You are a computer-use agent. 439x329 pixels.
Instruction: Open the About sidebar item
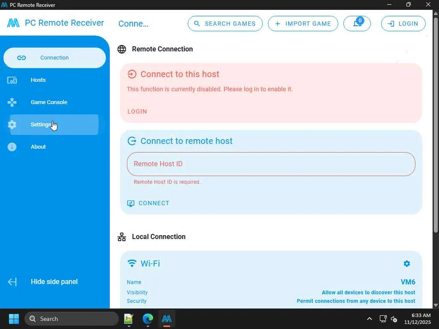(x=54, y=147)
